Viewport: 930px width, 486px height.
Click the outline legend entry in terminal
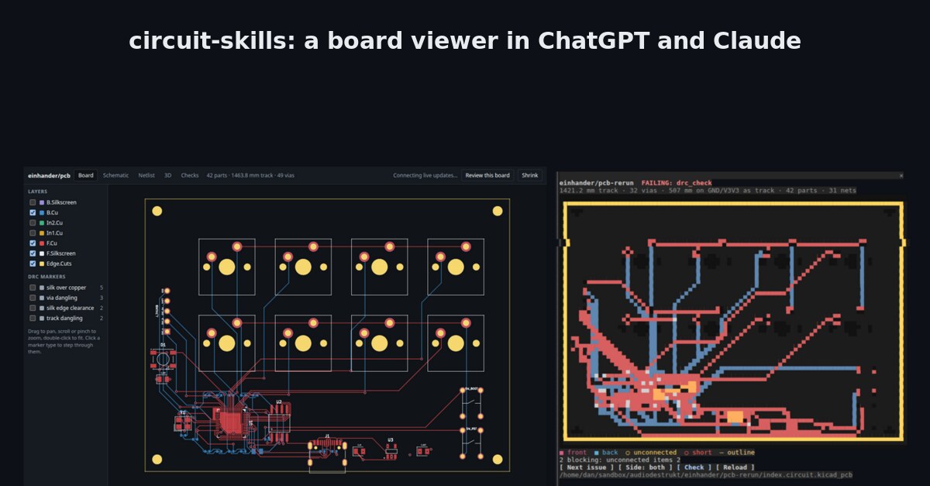point(737,453)
